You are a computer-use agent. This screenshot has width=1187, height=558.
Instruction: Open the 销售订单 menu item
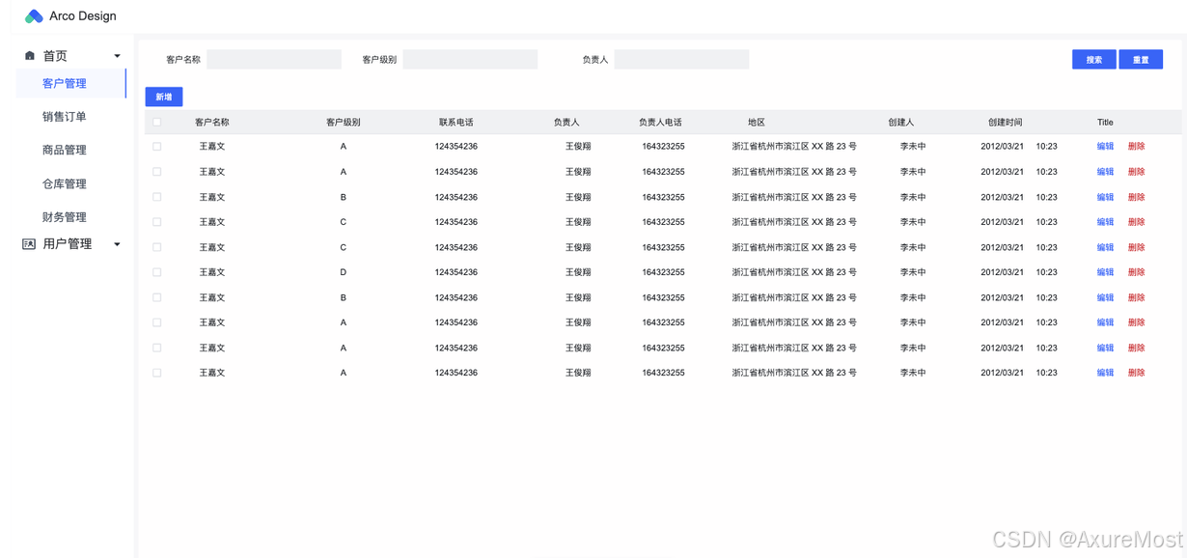tap(65, 116)
